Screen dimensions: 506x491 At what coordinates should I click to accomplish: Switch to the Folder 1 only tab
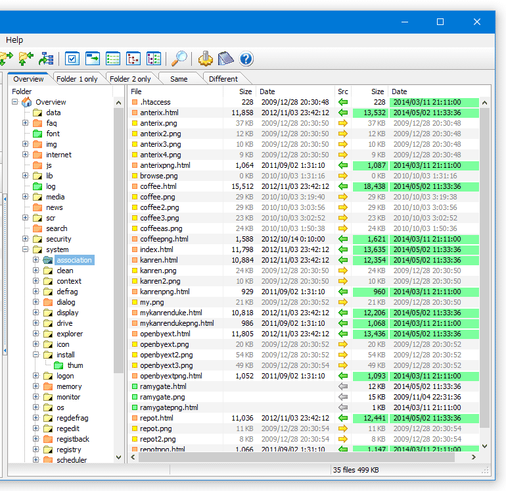click(x=77, y=79)
